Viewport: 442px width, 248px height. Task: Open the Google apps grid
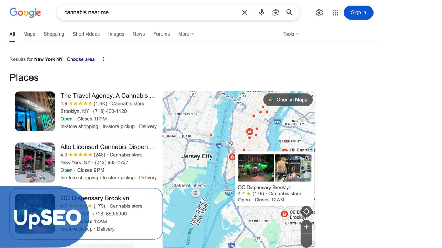[335, 13]
